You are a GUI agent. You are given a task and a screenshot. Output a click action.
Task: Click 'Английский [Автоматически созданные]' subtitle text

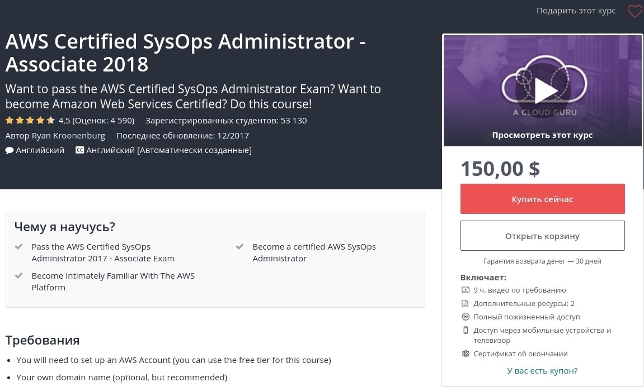[x=169, y=150]
